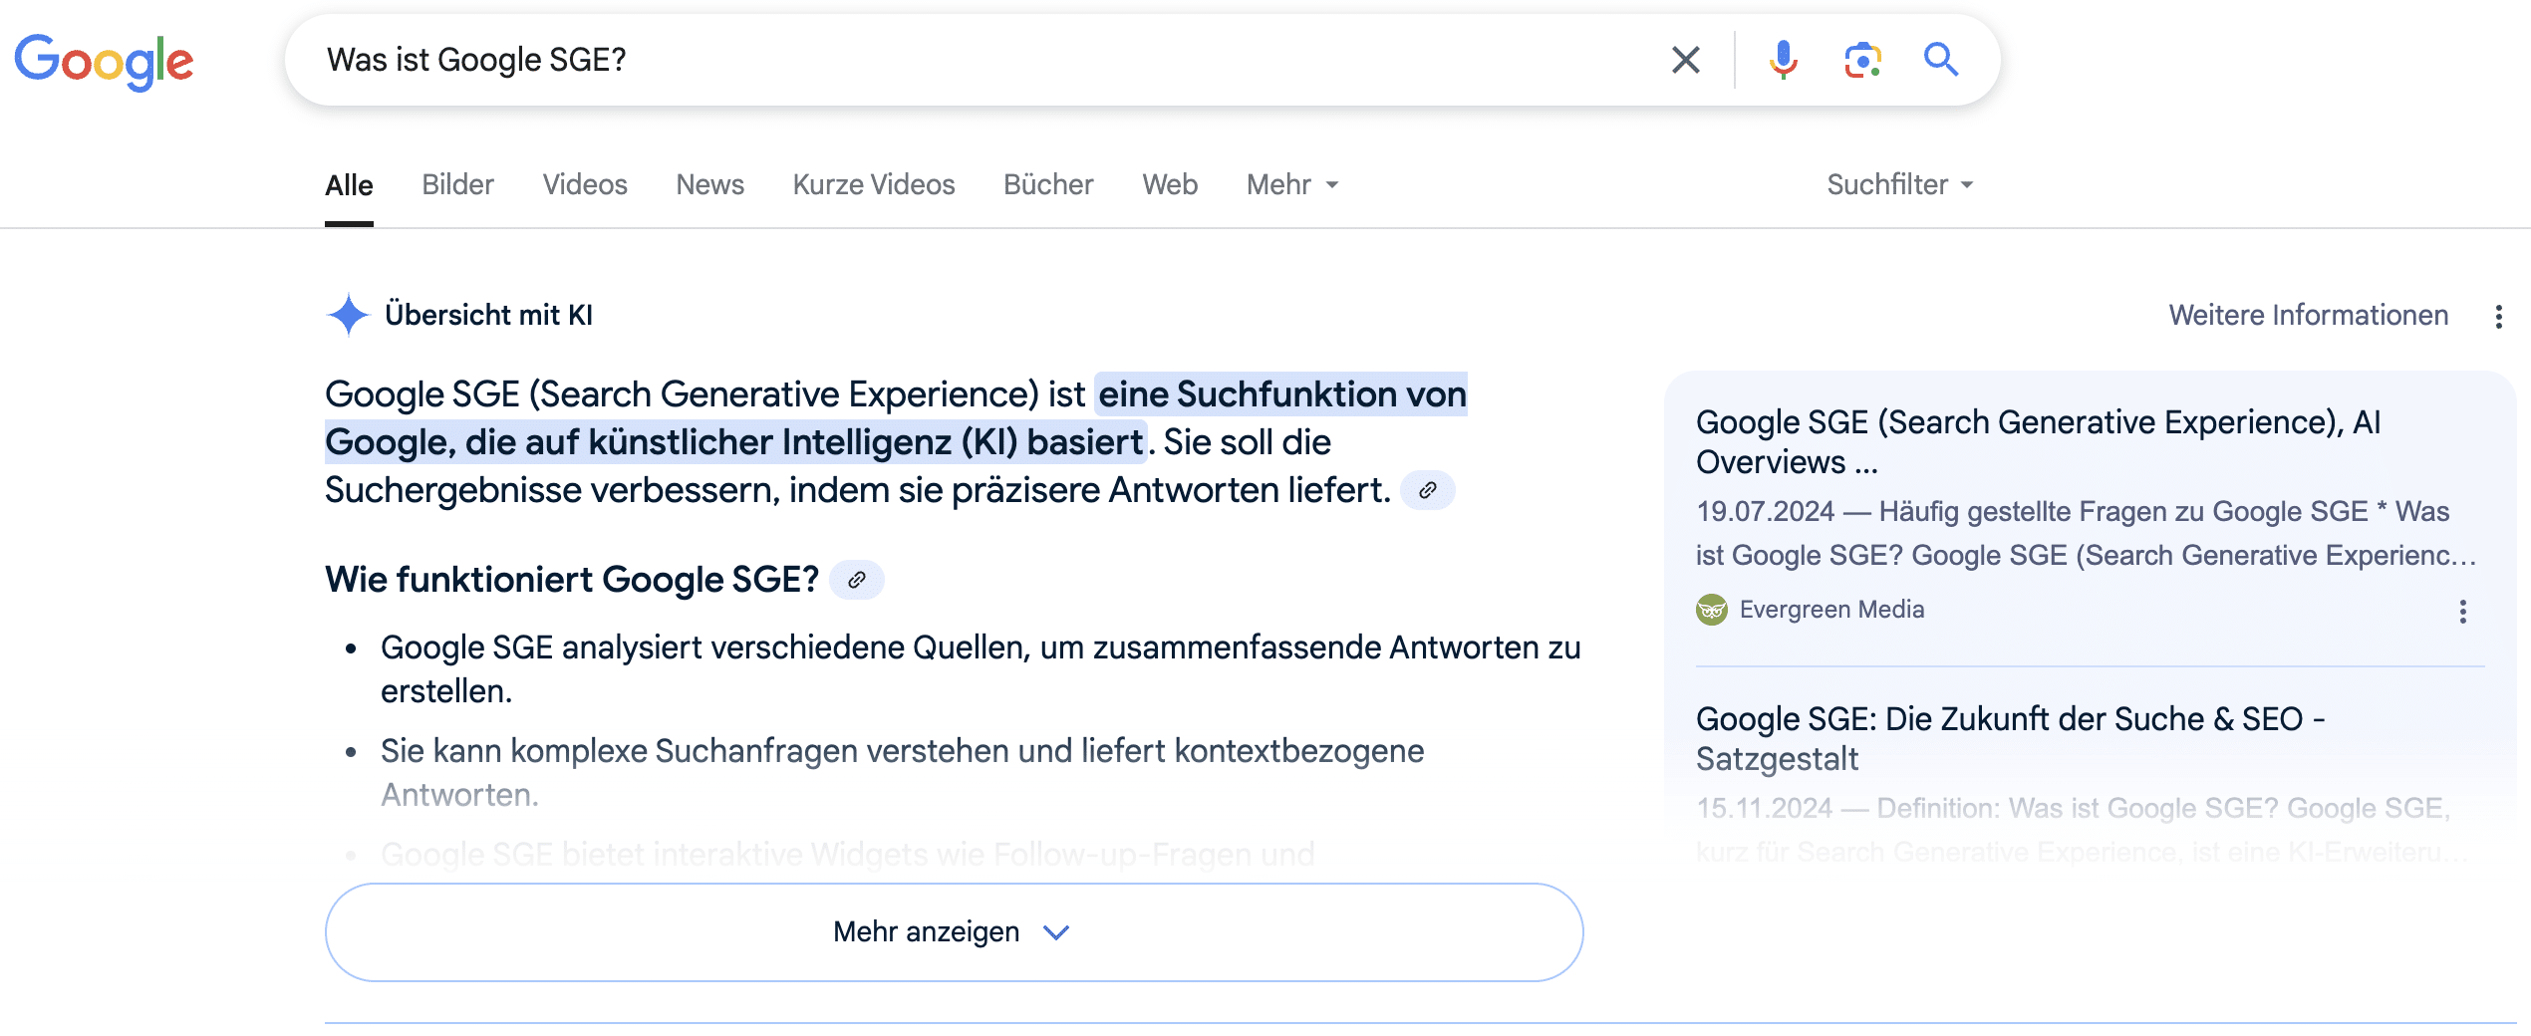
Task: Open Google Lens image search icon
Action: [x=1862, y=60]
